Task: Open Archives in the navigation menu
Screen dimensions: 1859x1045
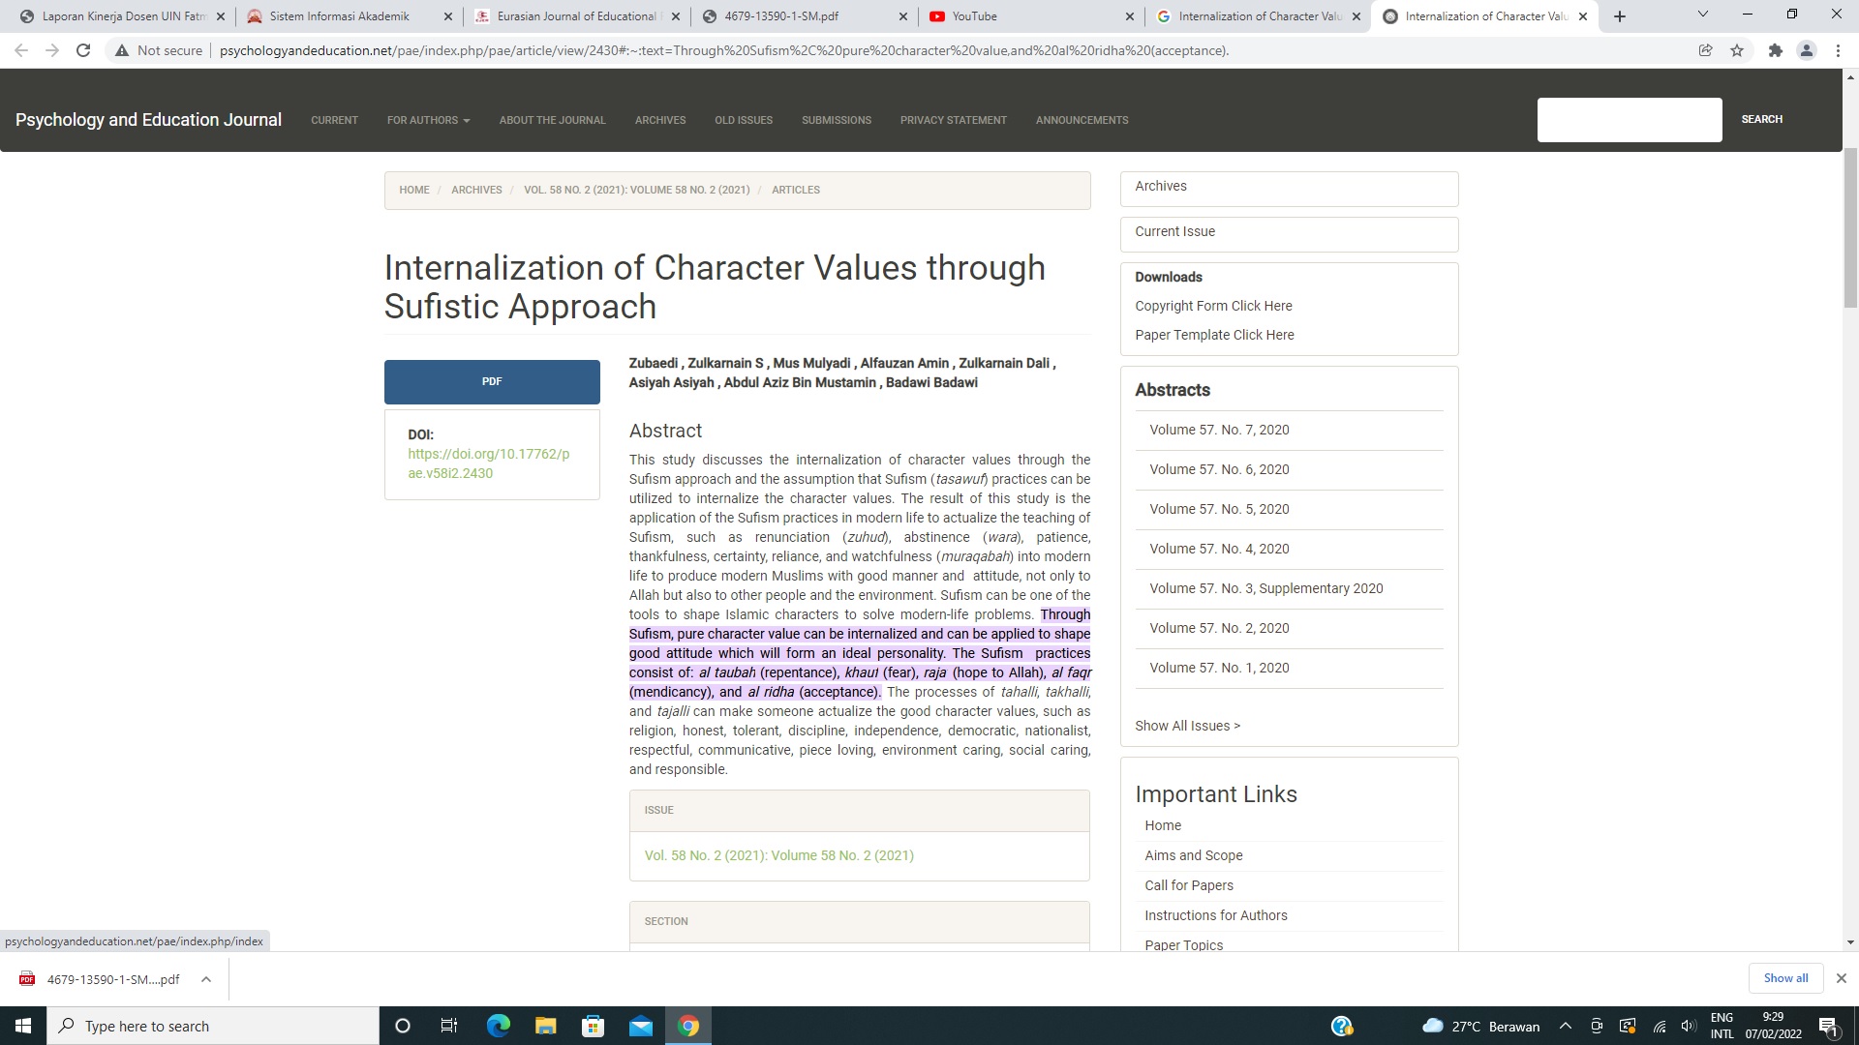Action: [659, 120]
